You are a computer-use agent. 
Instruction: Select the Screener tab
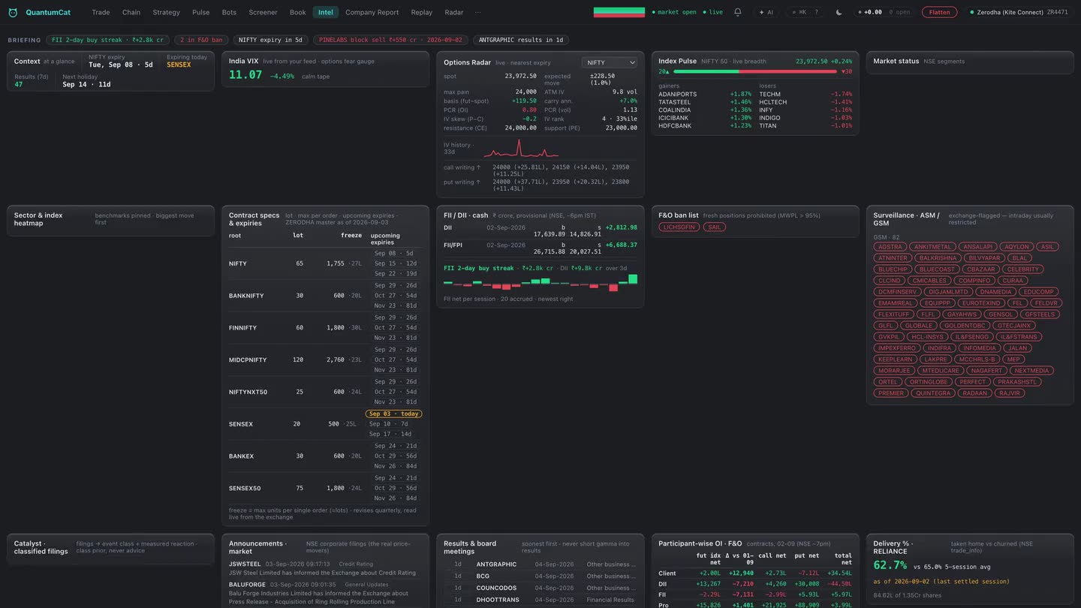pos(263,12)
